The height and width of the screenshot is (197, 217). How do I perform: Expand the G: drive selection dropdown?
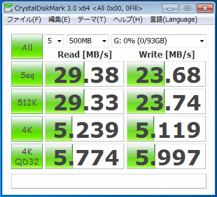click(x=159, y=41)
